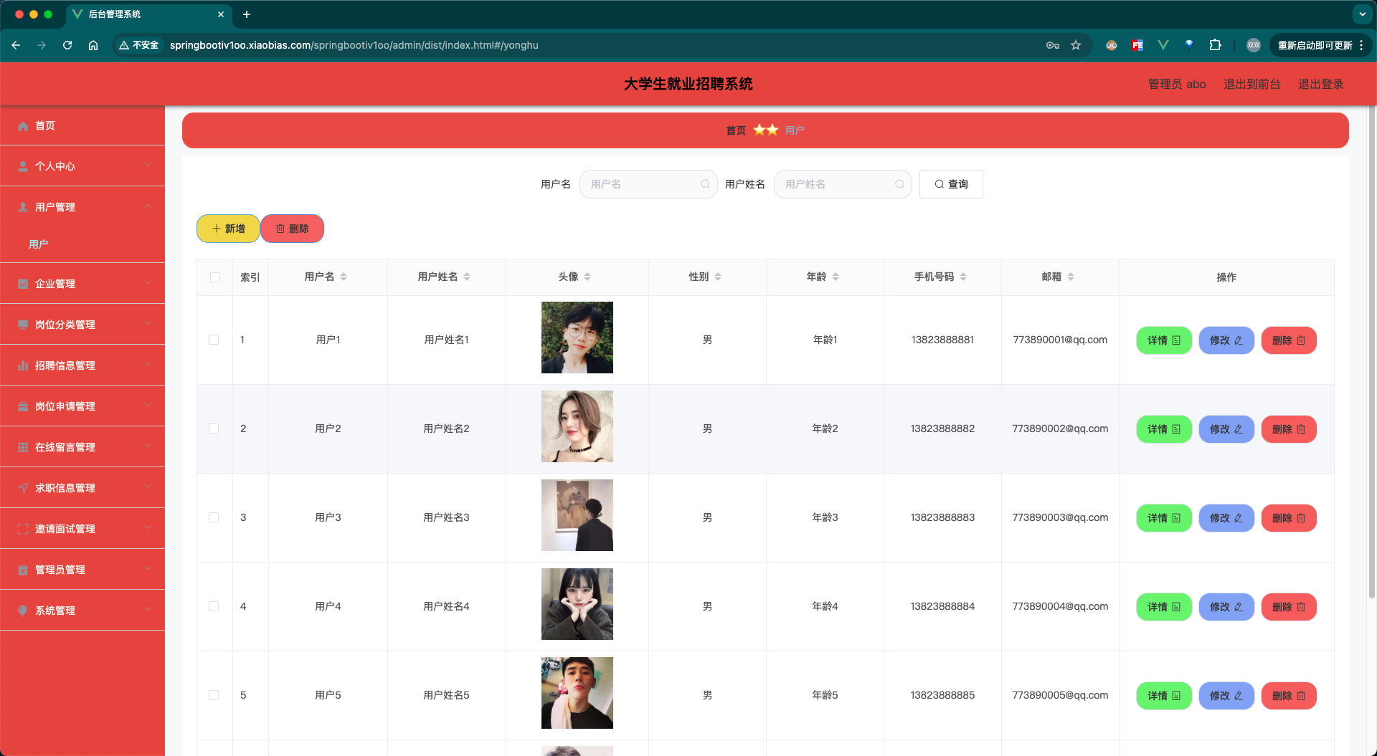Check the row checkbox for 用户5

coord(214,695)
